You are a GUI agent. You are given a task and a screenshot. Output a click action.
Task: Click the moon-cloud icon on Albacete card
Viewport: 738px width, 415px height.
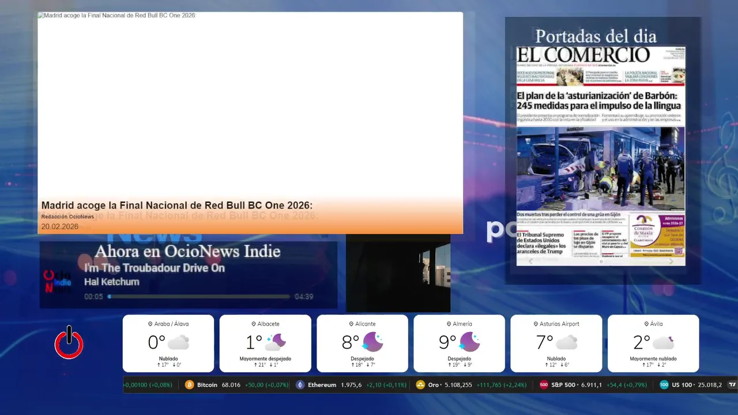click(x=275, y=342)
